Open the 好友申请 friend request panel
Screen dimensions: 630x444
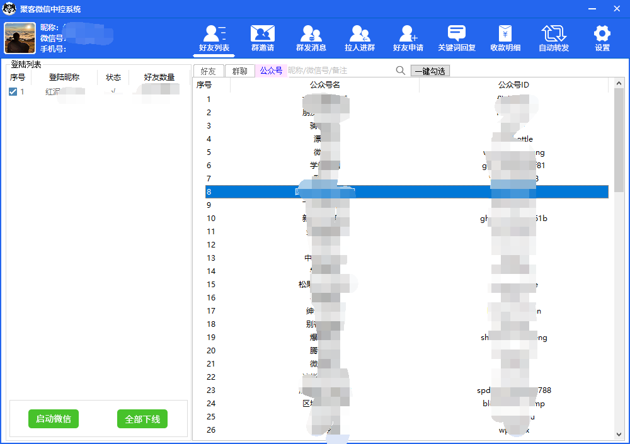[x=408, y=38]
